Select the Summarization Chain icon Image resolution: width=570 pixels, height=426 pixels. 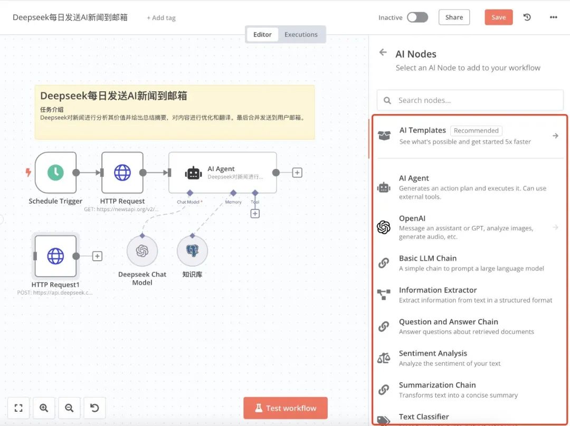click(384, 390)
